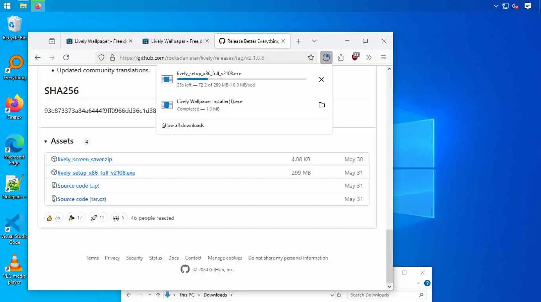Viewport: 541px width, 302px height.
Task: Select the Firefox icon in the taskbar
Action: click(x=38, y=6)
